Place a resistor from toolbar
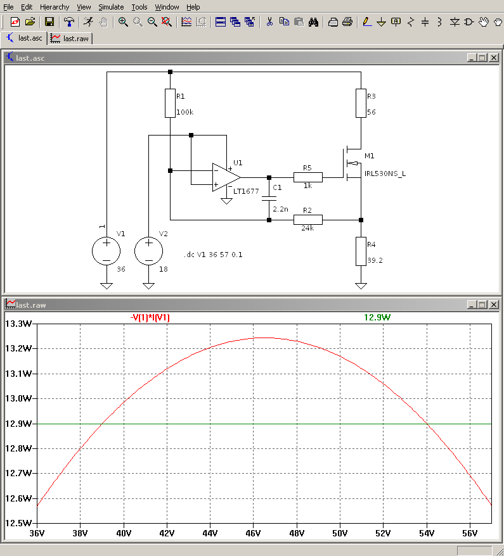The height and width of the screenshot is (556, 504). pos(411,22)
